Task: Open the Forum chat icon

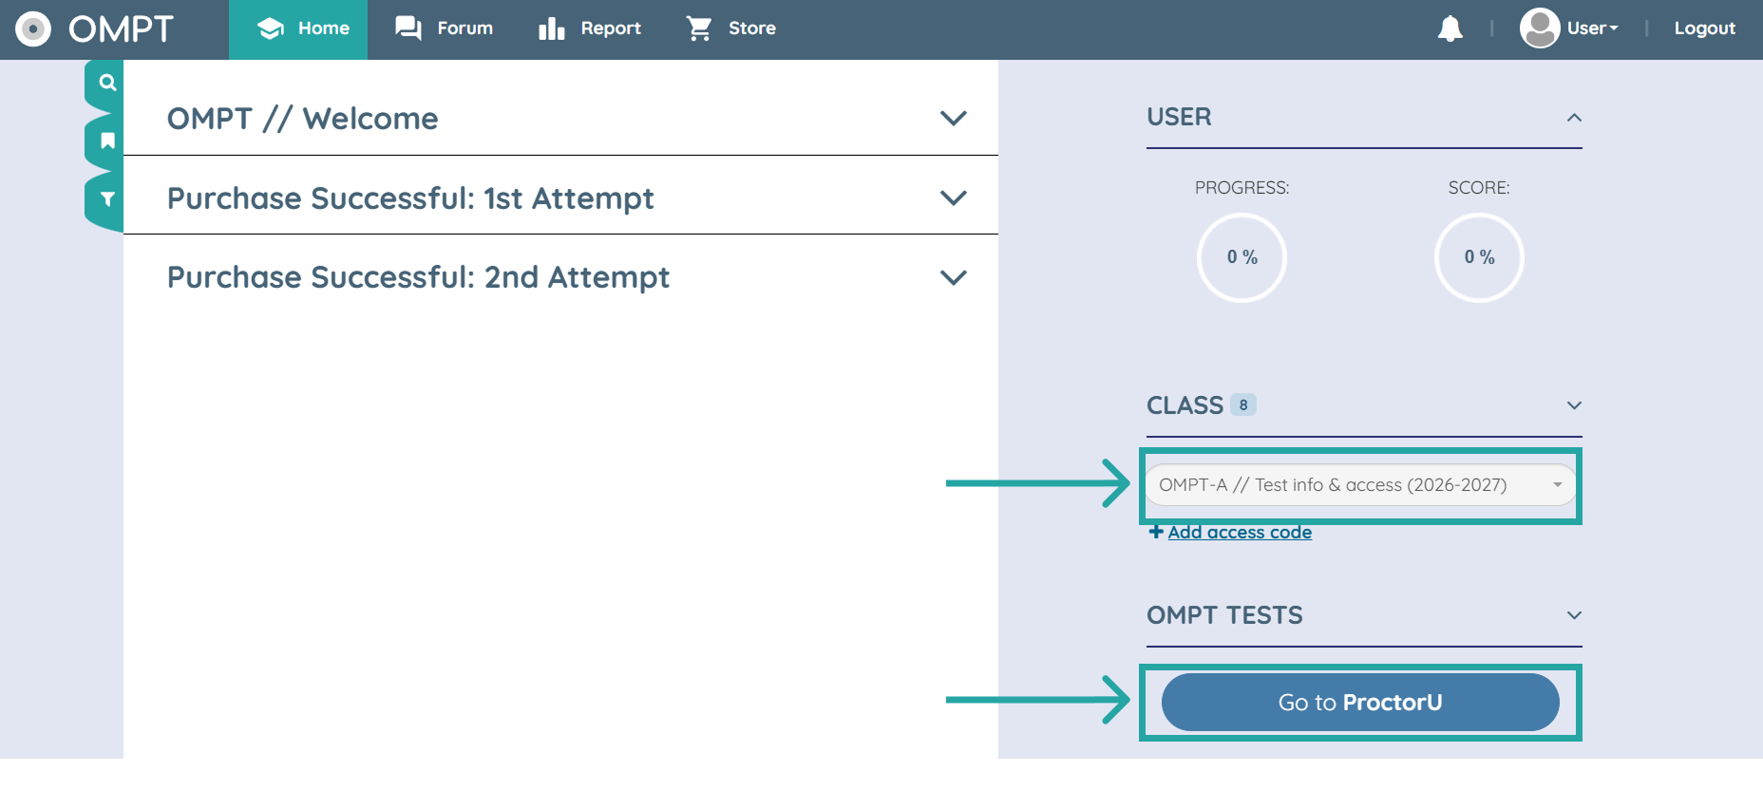Action: click(x=408, y=28)
